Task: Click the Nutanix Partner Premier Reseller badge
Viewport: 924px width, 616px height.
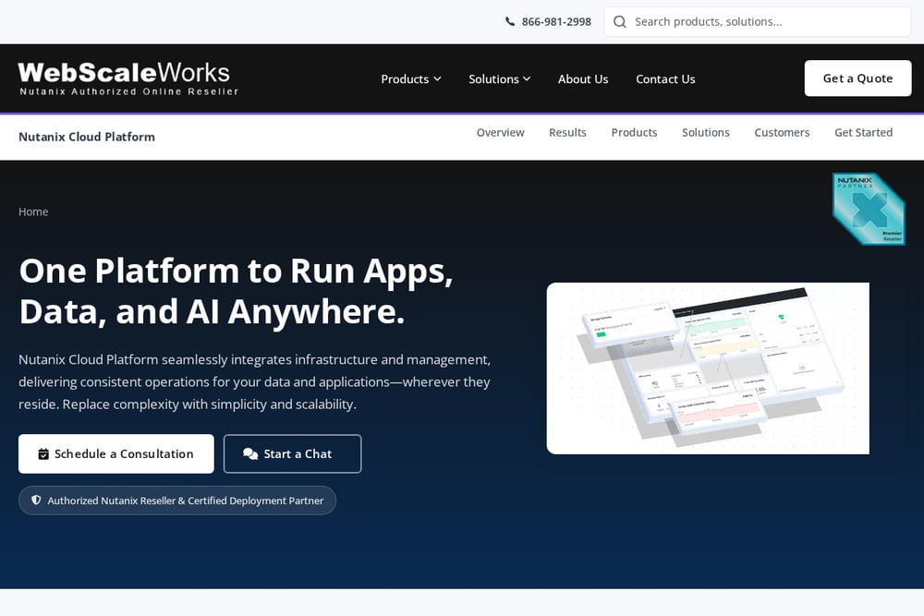Action: tap(869, 209)
